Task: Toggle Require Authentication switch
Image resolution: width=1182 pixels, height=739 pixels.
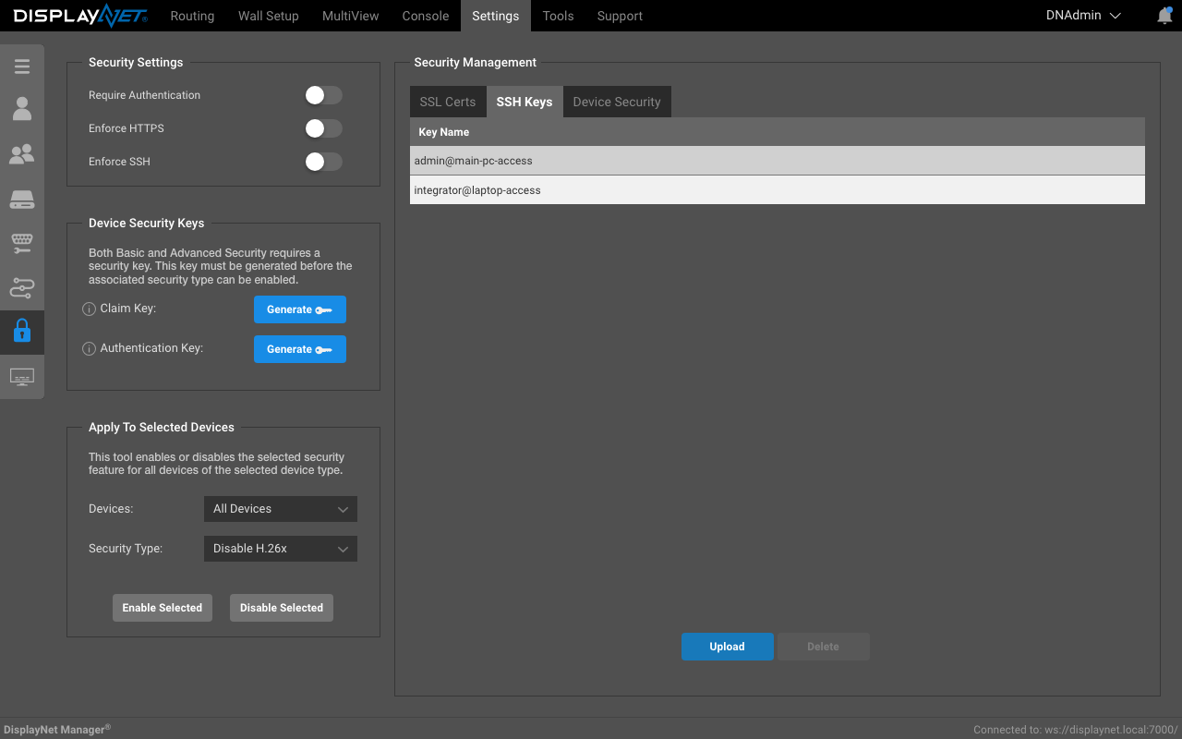Action: tap(324, 95)
